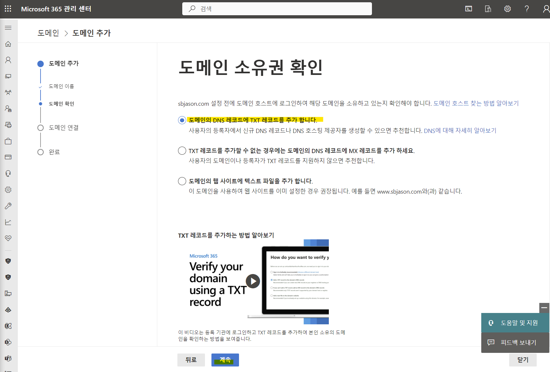Play the Verify your domain video

coord(253,281)
